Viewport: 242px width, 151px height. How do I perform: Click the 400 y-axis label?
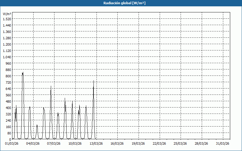pos(8,108)
